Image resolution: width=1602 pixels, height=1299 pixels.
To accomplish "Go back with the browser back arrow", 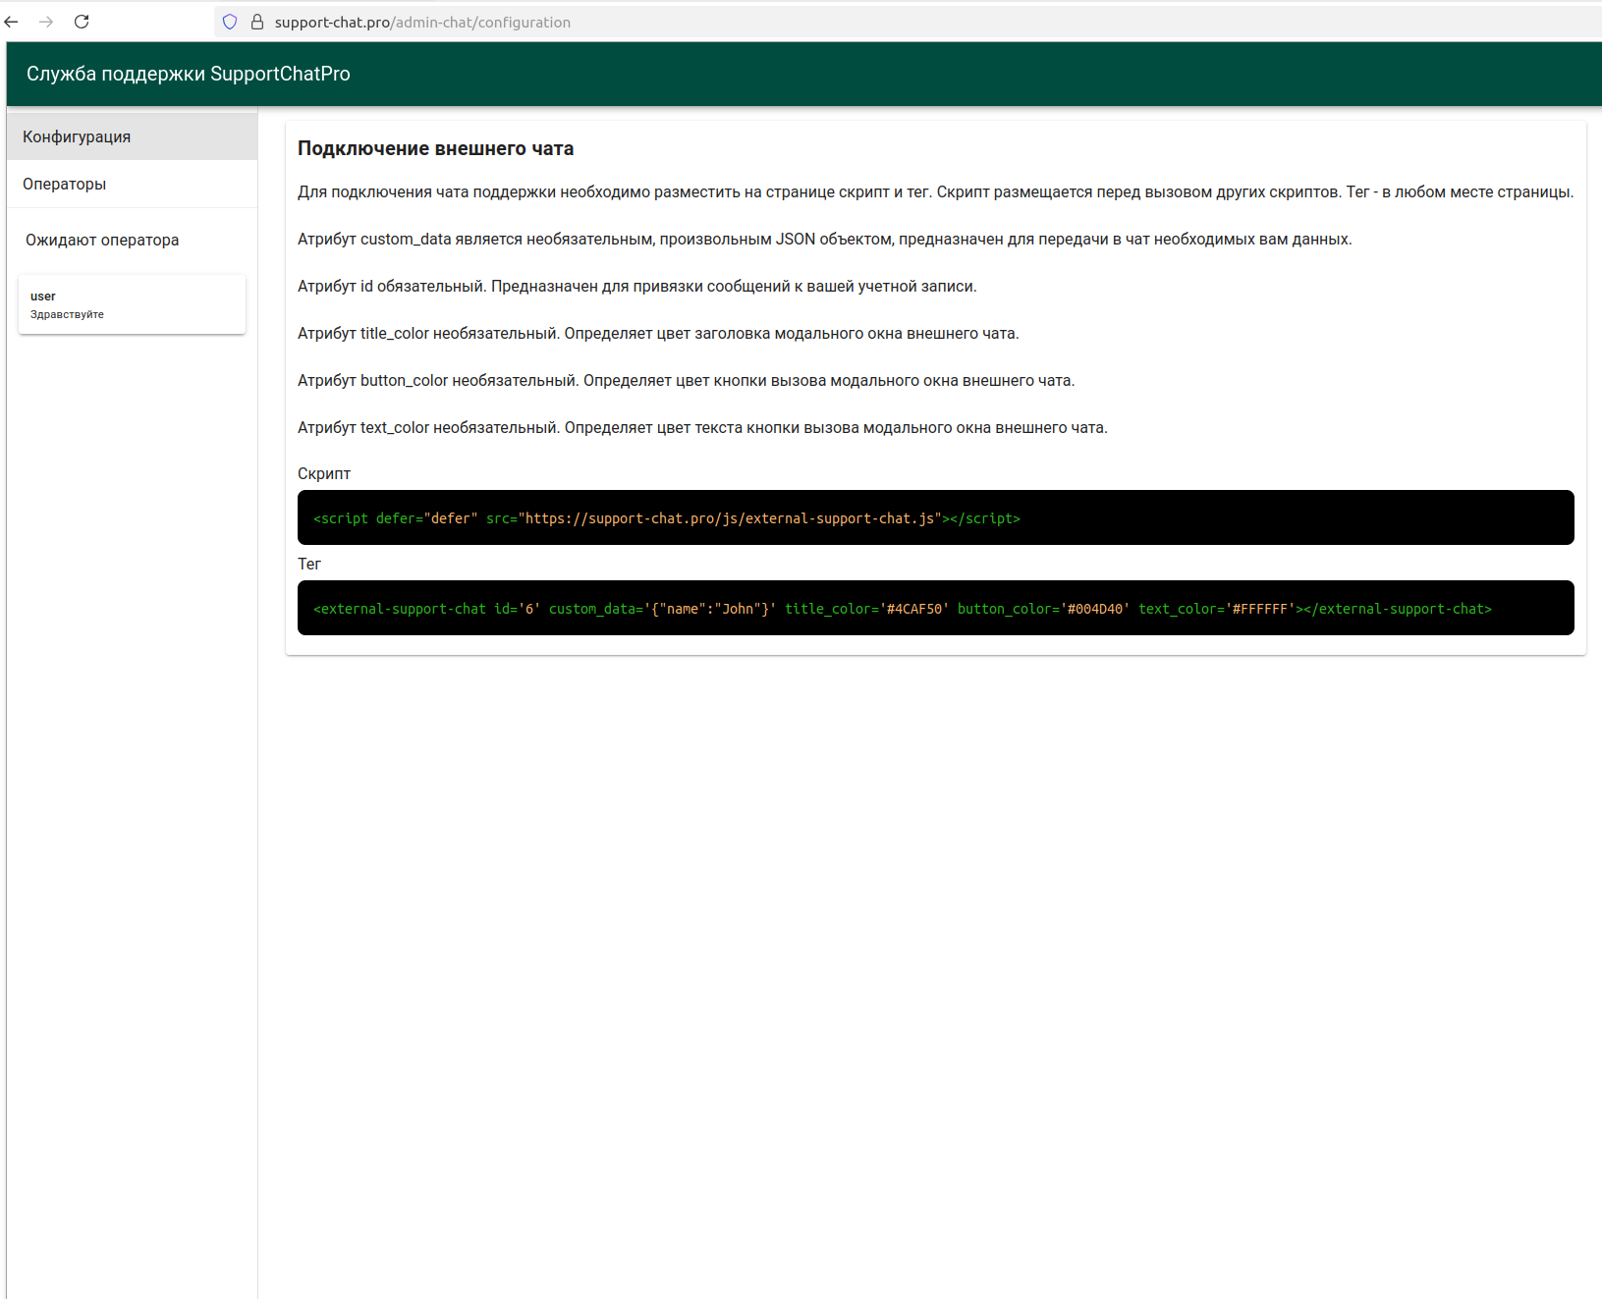I will 12,22.
